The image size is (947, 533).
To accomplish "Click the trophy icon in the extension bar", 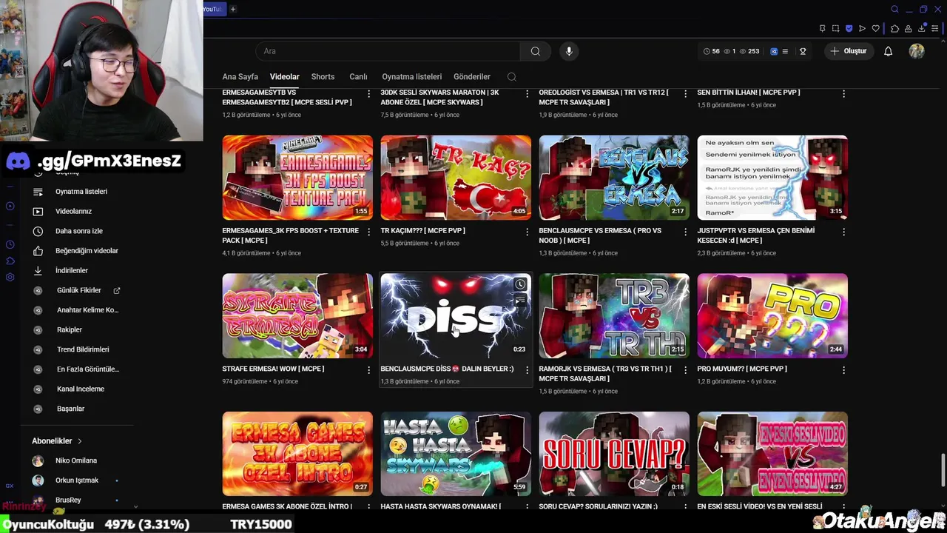I will 803,51.
